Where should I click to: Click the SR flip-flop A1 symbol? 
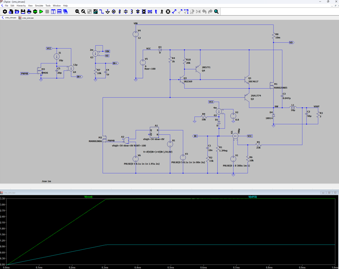[x=154, y=132]
